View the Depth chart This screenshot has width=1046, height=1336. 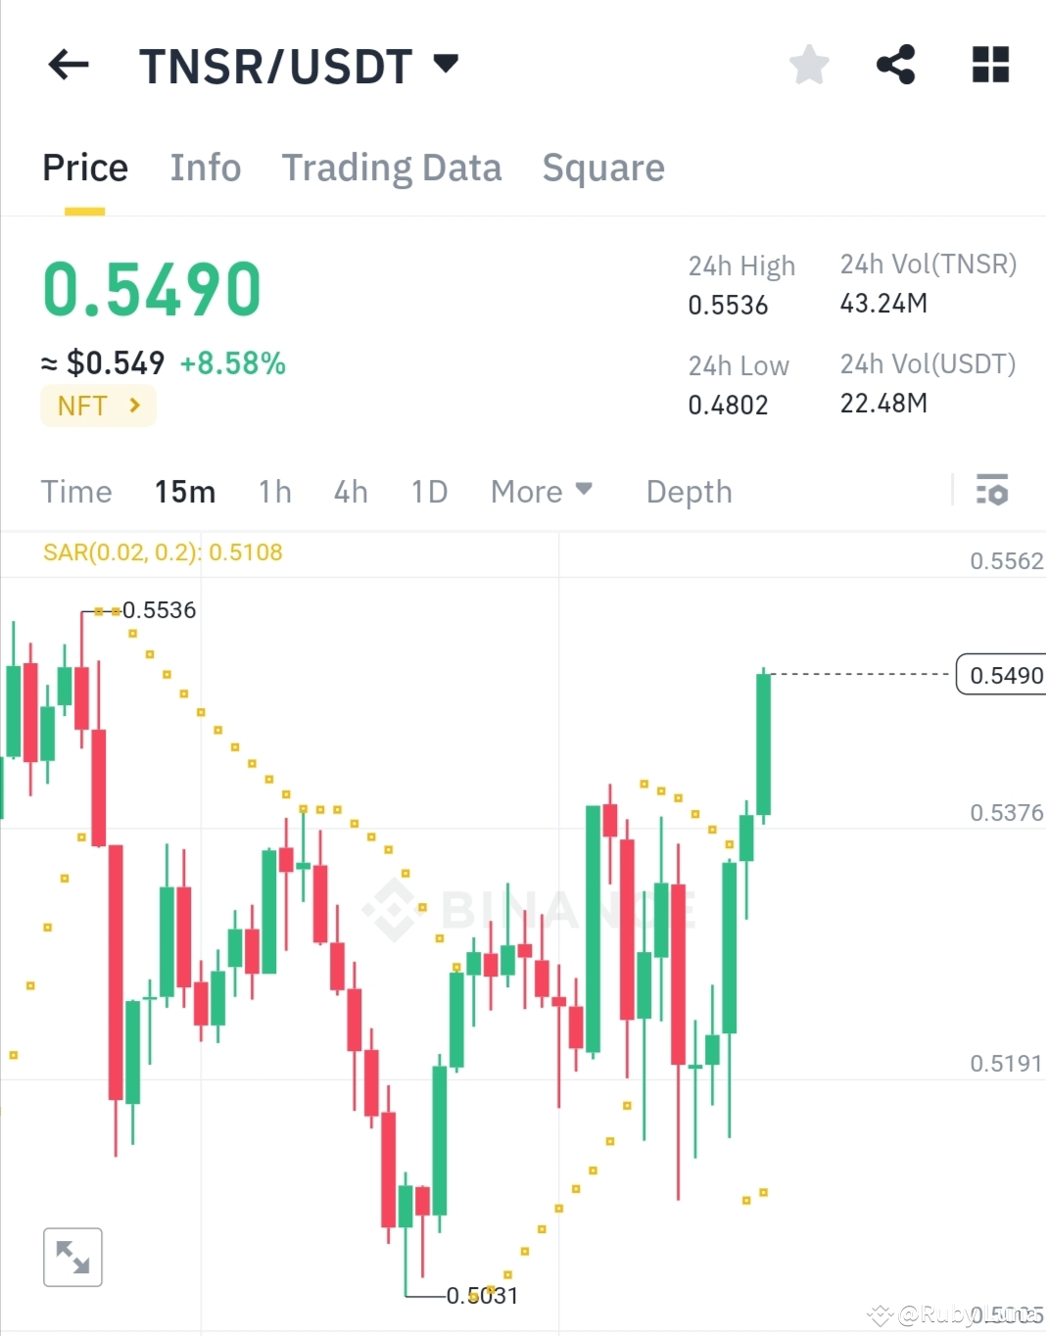(x=689, y=491)
